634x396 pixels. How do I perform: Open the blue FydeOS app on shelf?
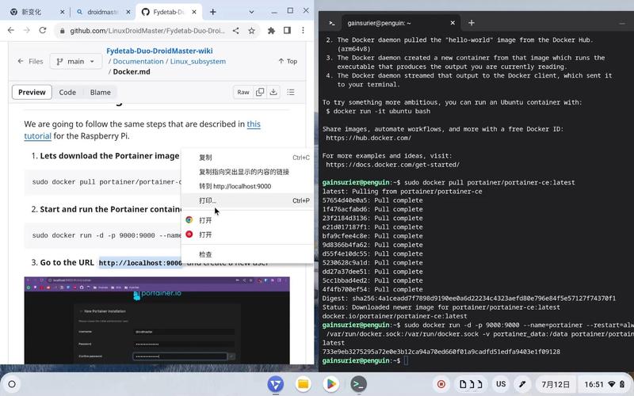click(275, 384)
